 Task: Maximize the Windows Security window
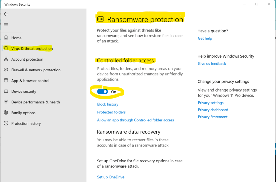pyautogui.click(x=257, y=4)
